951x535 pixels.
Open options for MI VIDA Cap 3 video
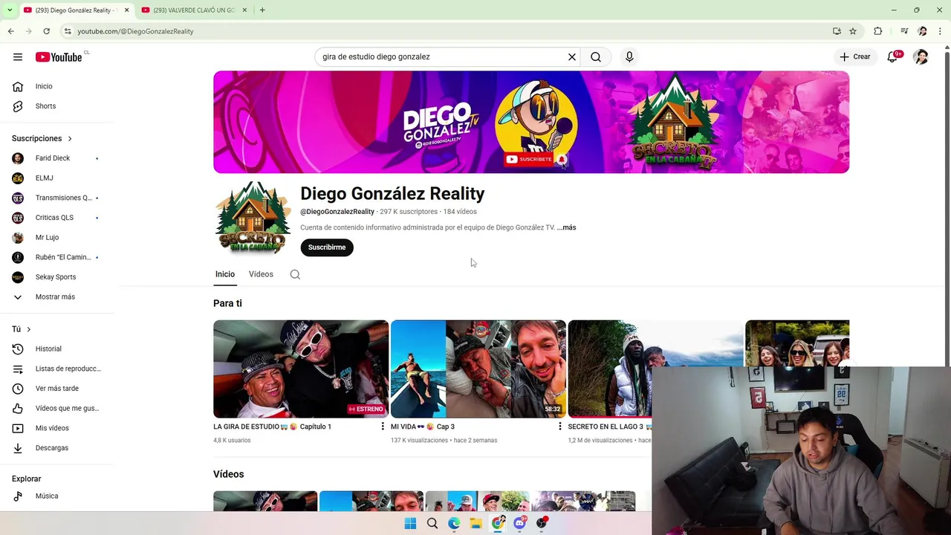pyautogui.click(x=560, y=427)
